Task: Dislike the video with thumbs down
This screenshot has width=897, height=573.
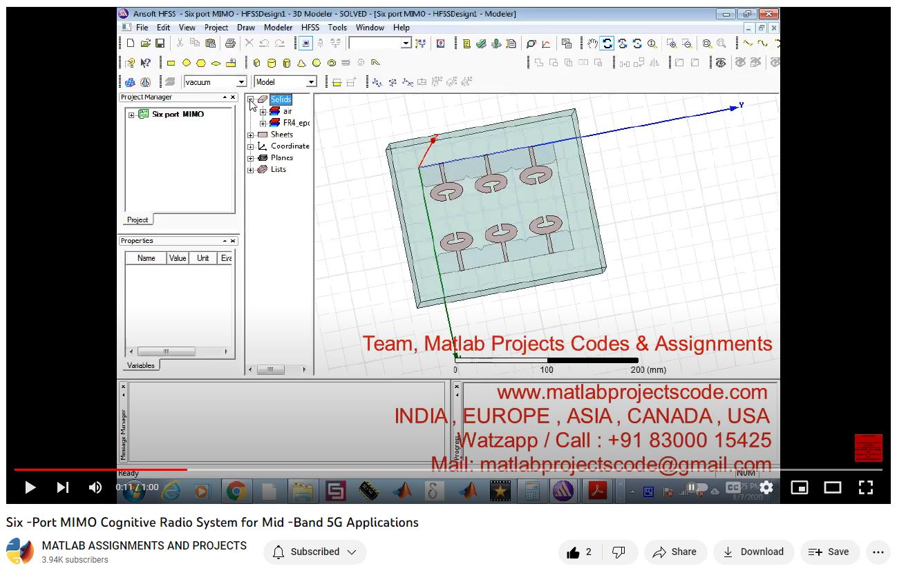Action: [619, 552]
